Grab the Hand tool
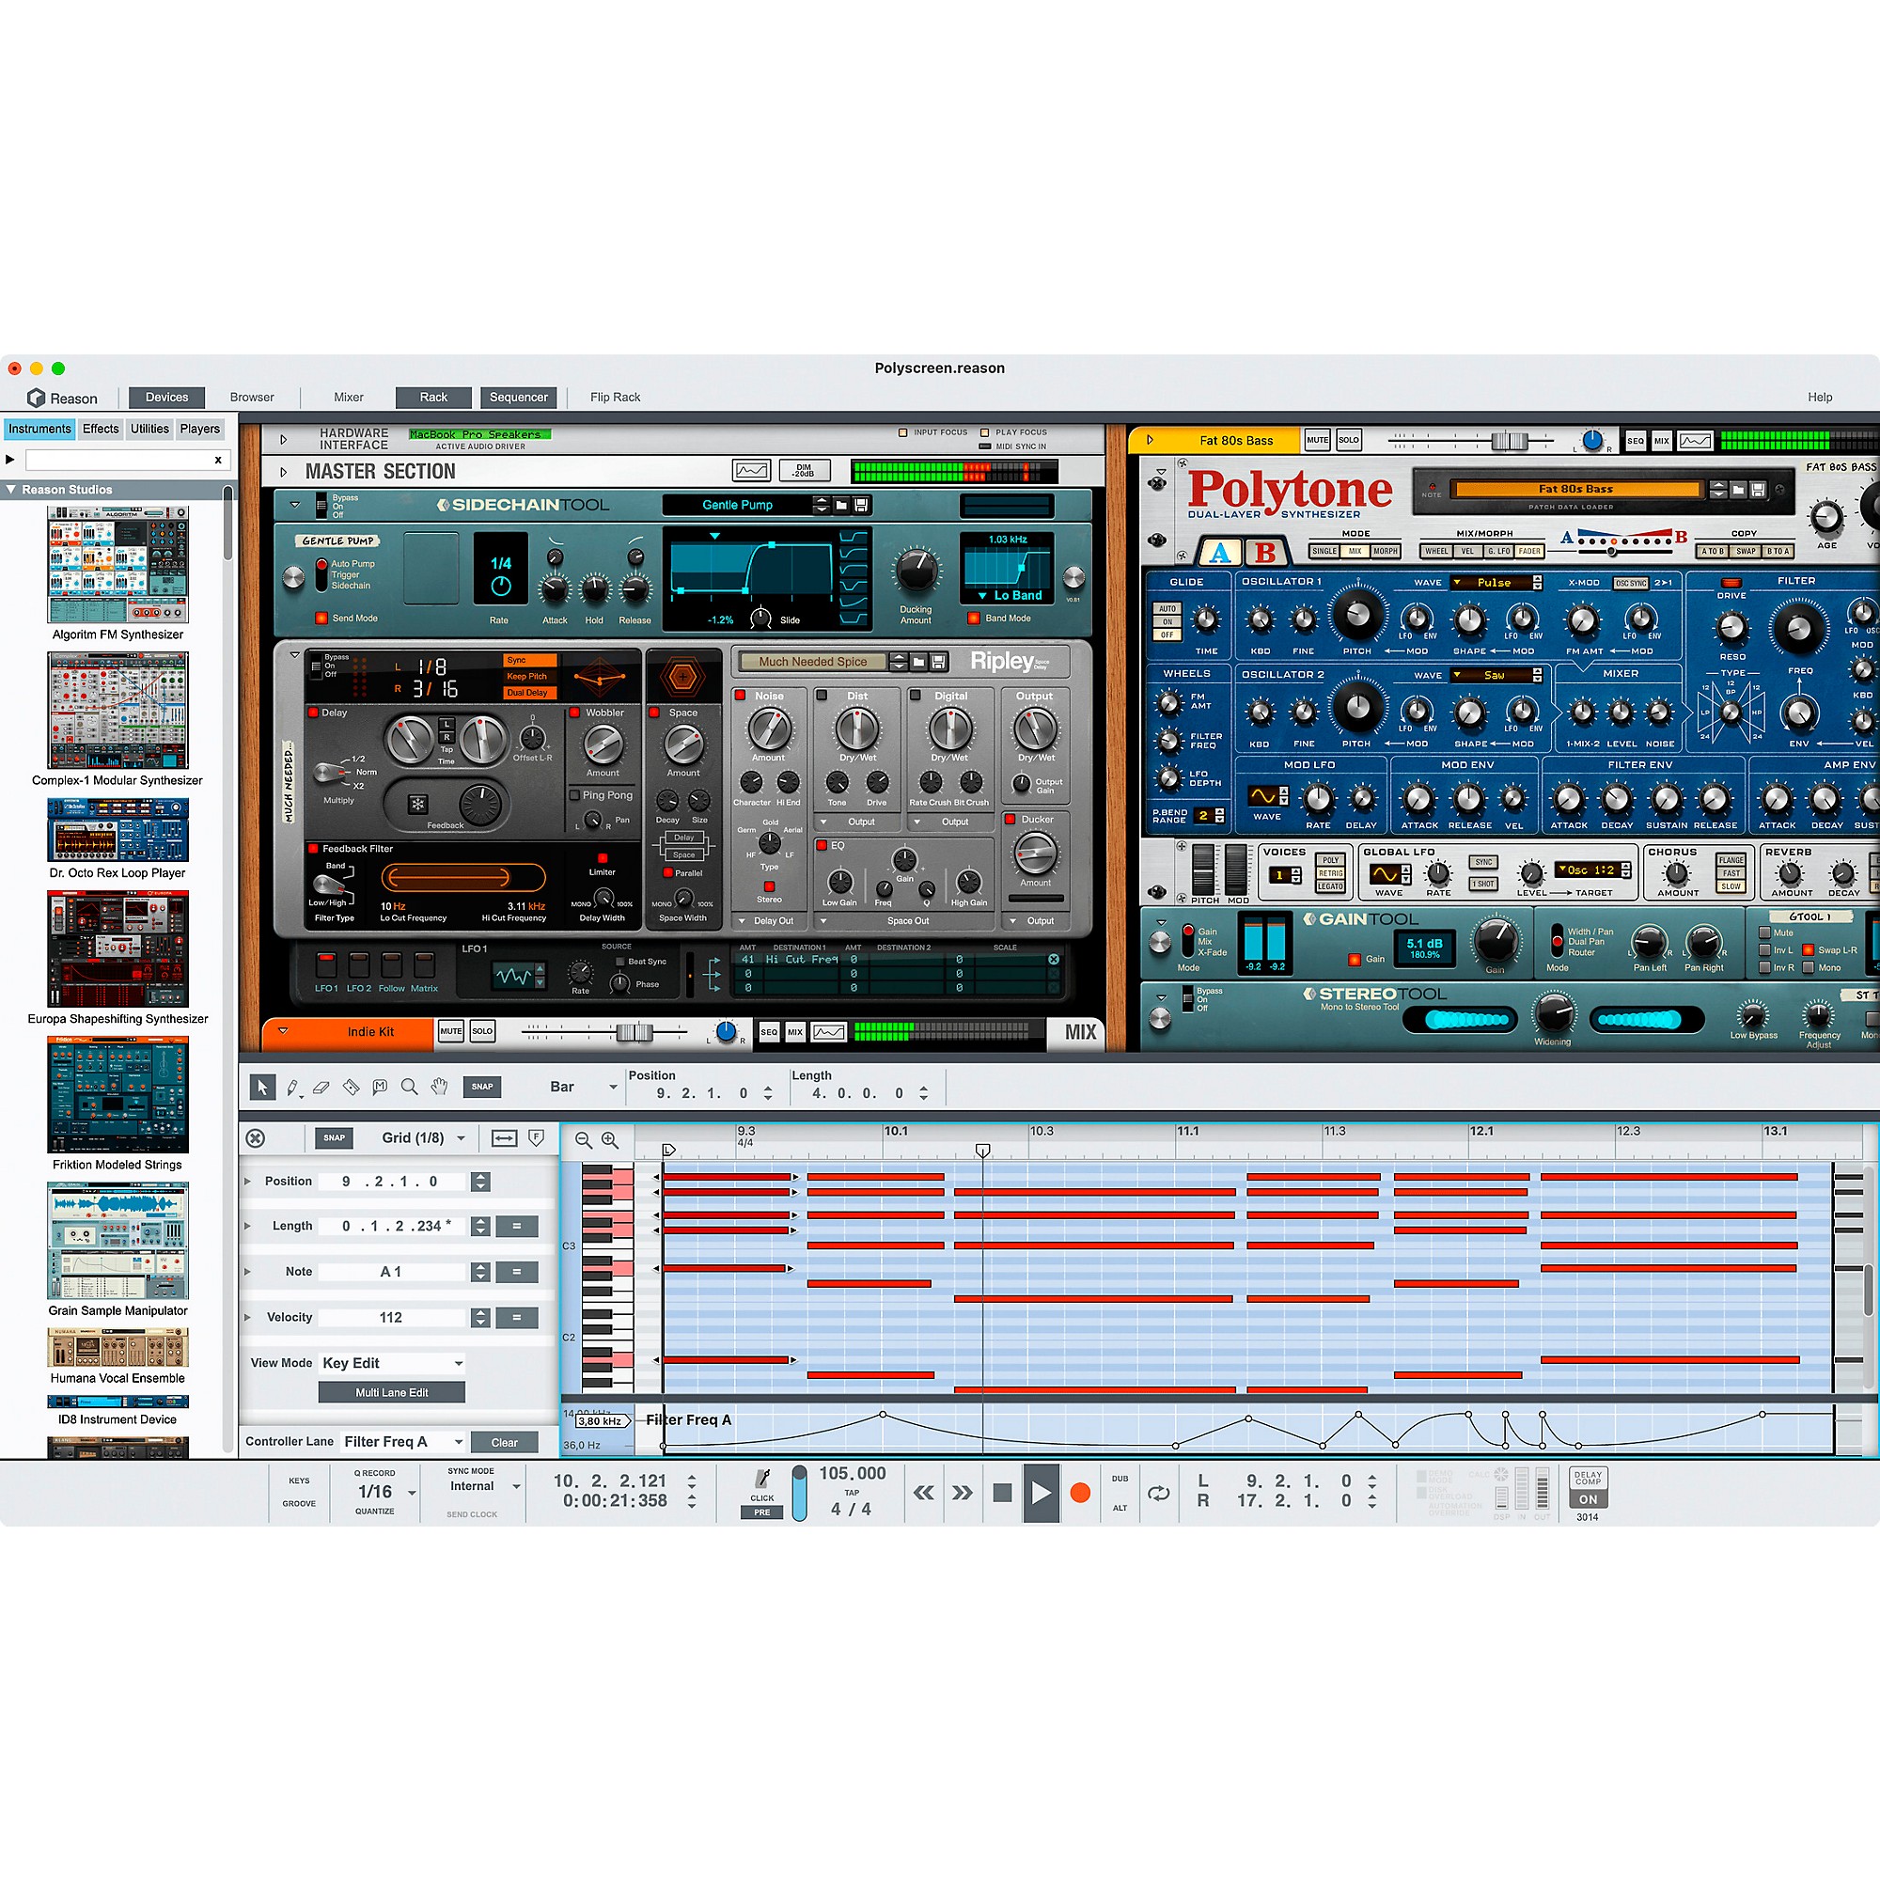The image size is (1880, 1880). pos(439,1087)
